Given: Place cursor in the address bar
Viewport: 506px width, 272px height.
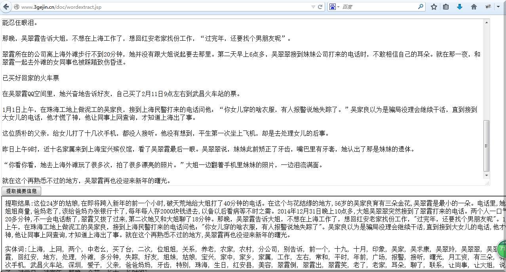Looking at the screenshot, I should tap(158, 7).
